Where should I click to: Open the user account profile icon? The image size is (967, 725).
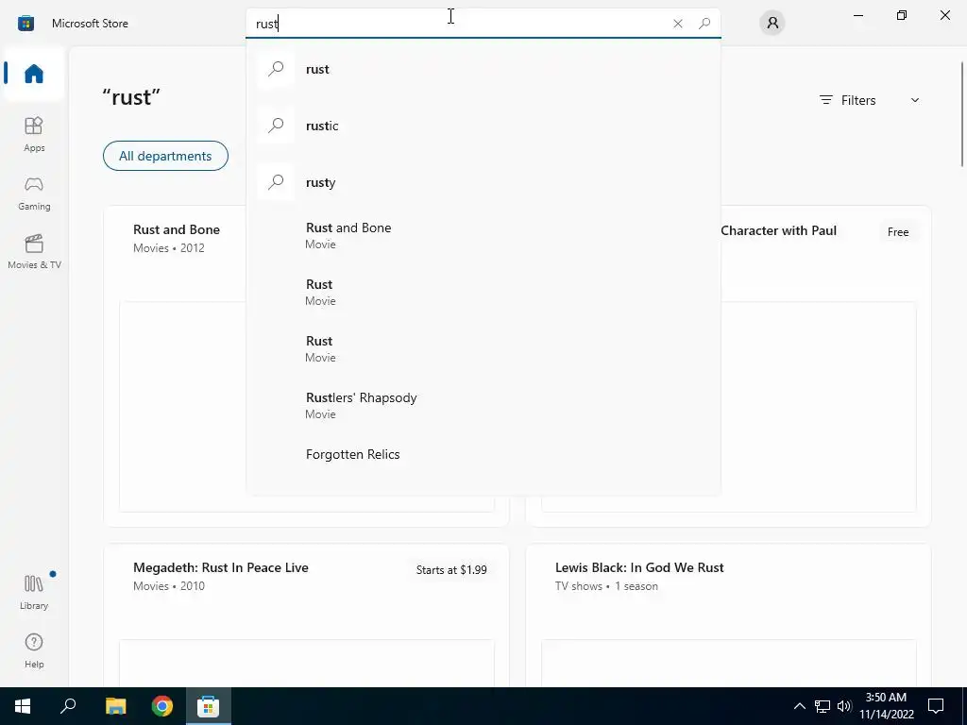(x=772, y=24)
